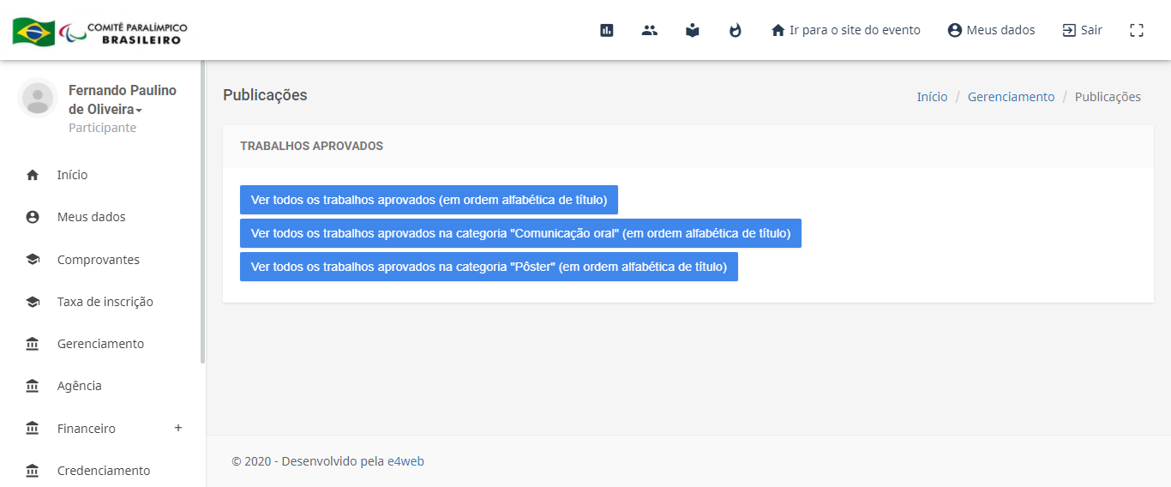The height and width of the screenshot is (487, 1171).
Task: Click the Comitê Paralímpico Brasileiro logo
Action: [x=100, y=32]
